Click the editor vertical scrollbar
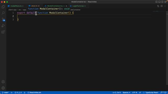168x94 pixels. 167,48
